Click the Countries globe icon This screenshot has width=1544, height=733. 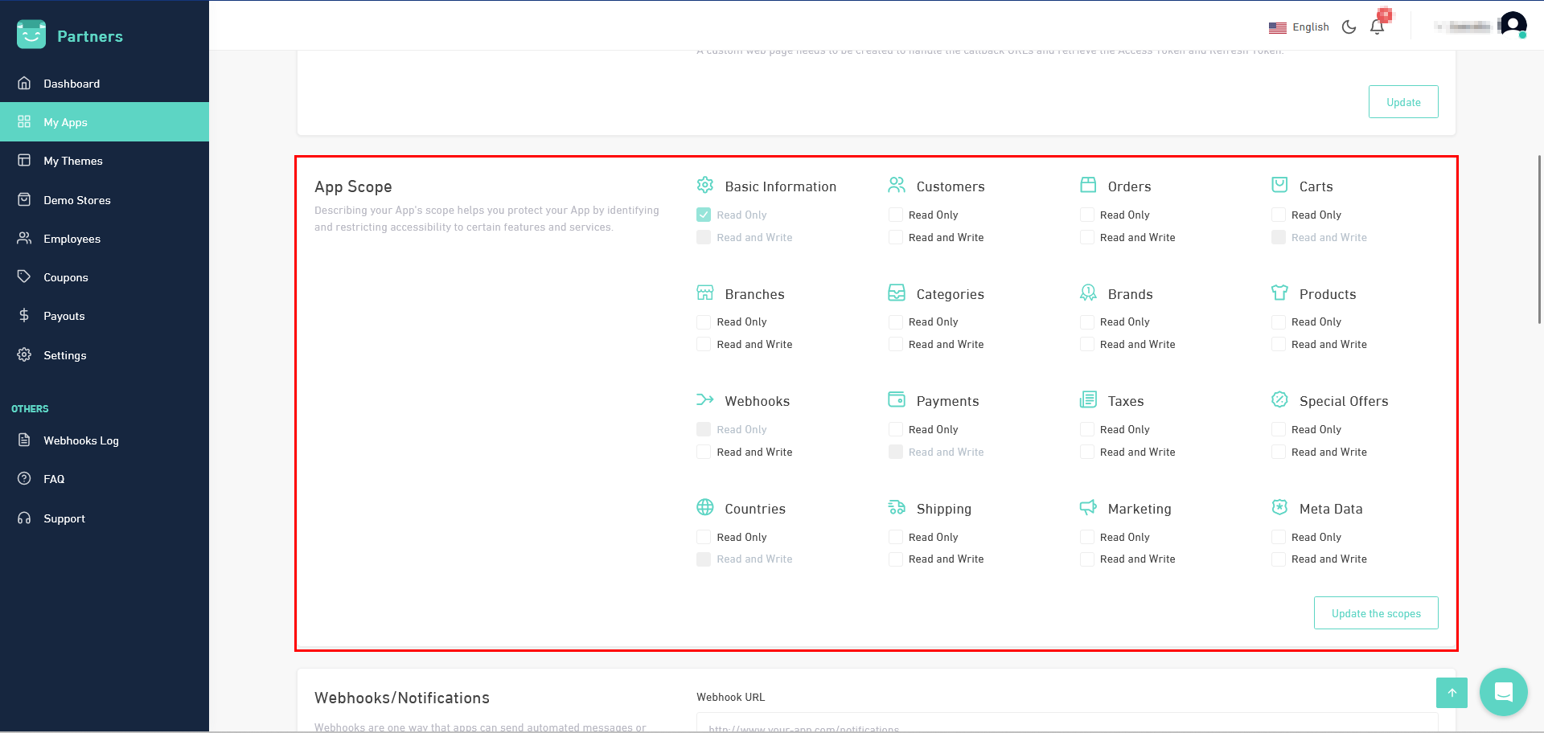(704, 507)
